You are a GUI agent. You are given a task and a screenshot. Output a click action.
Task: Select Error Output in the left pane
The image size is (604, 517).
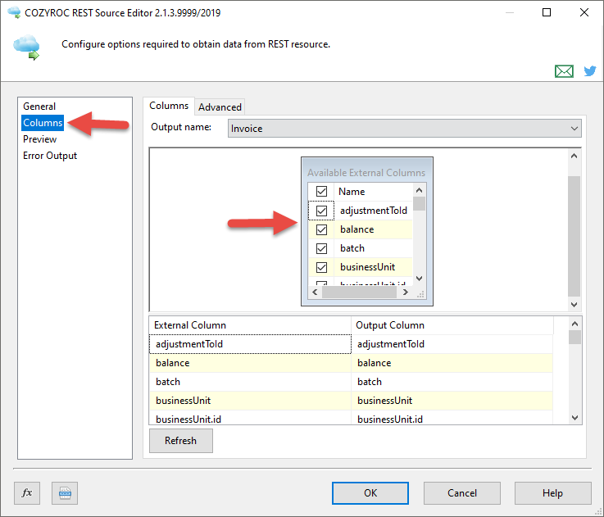click(50, 156)
